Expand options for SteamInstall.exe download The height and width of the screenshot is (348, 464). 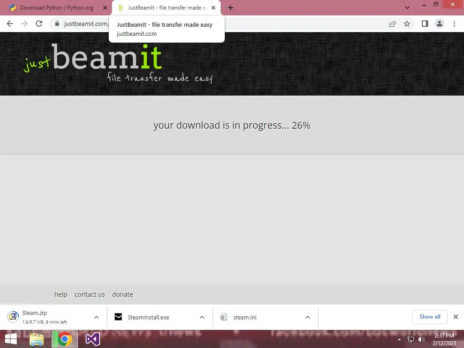pyautogui.click(x=202, y=317)
